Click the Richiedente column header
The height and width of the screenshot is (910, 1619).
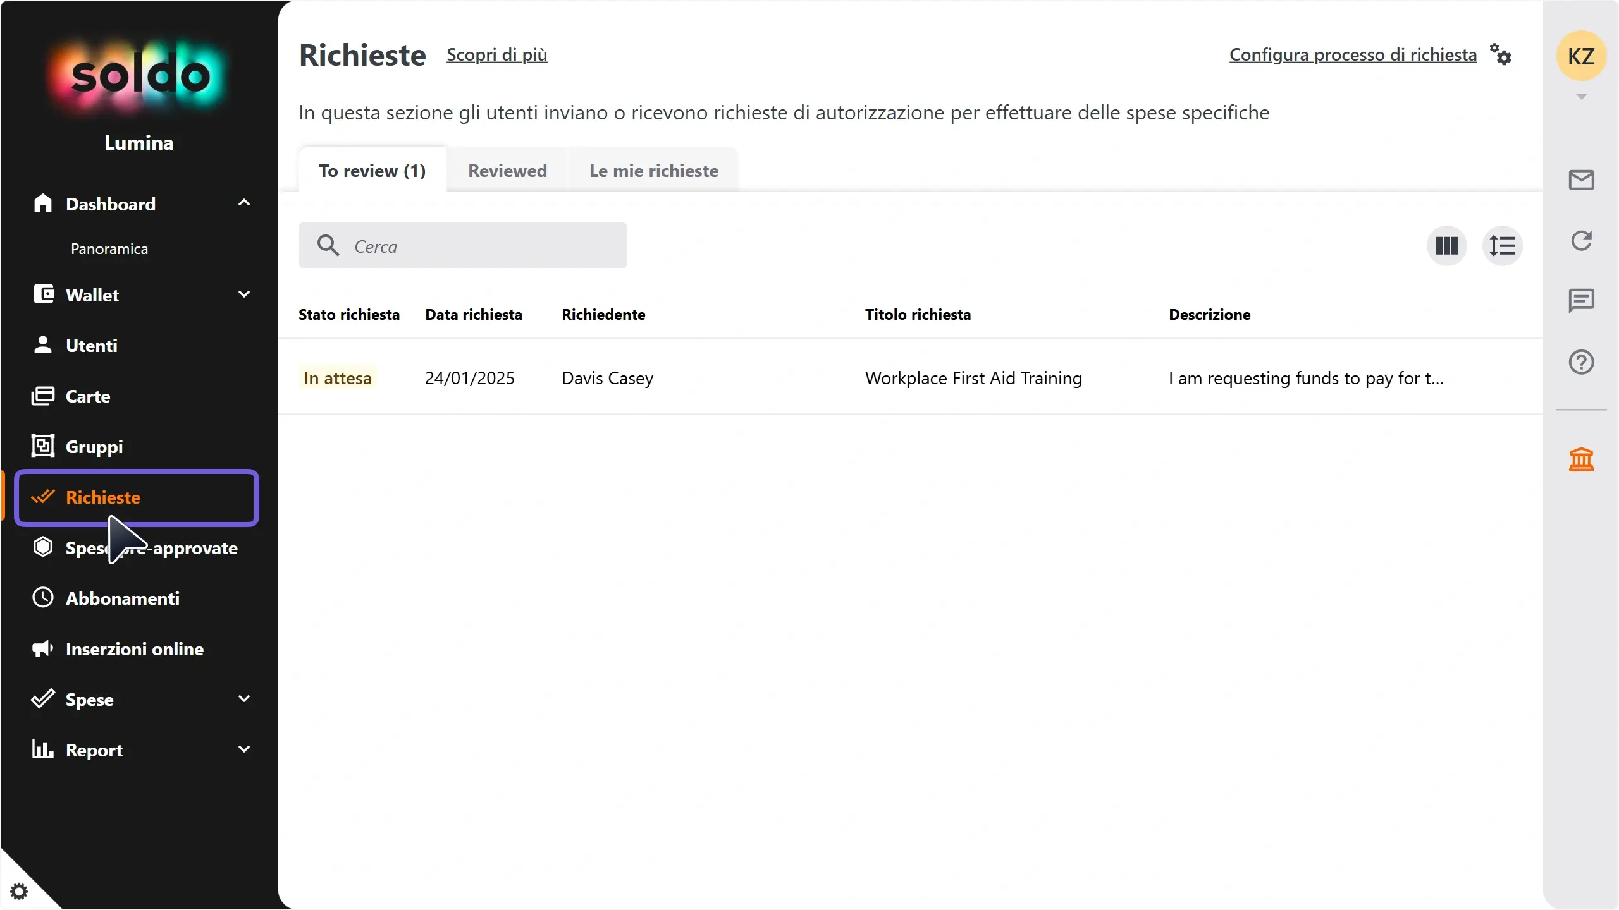pyautogui.click(x=603, y=315)
